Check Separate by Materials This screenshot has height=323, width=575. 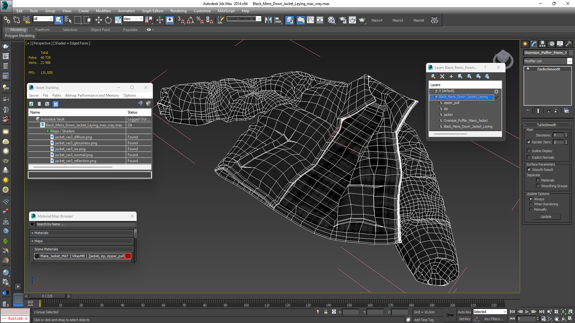coord(538,180)
